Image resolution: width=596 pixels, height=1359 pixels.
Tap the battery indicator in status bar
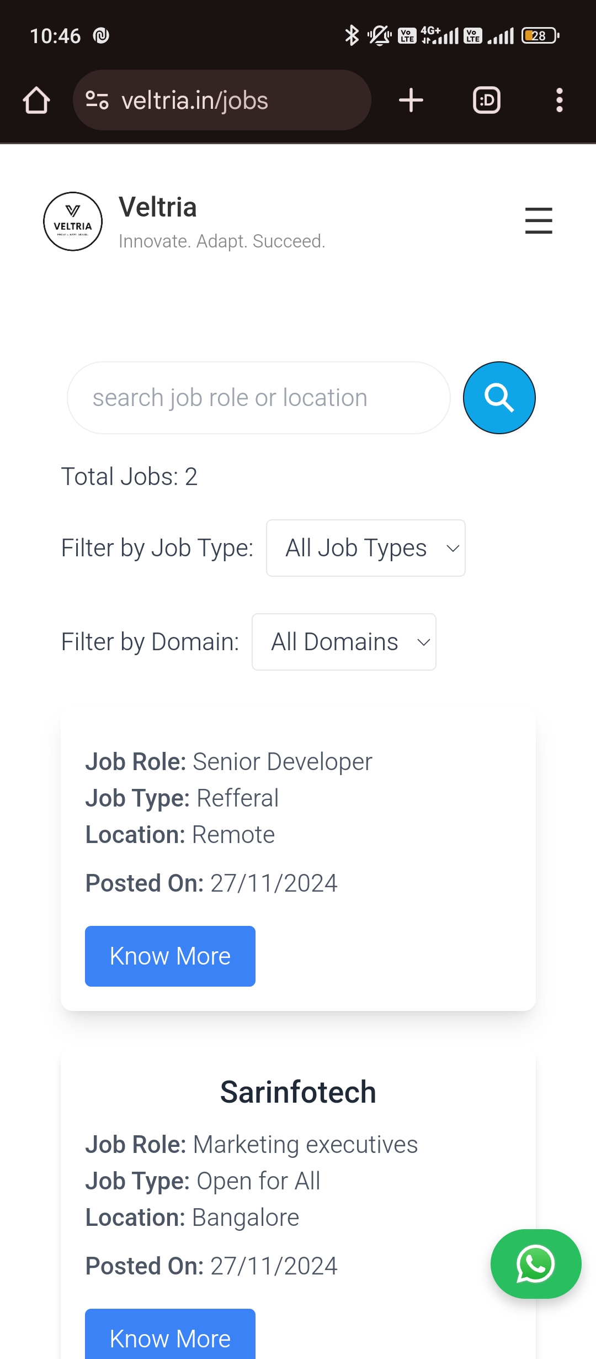pos(540,36)
